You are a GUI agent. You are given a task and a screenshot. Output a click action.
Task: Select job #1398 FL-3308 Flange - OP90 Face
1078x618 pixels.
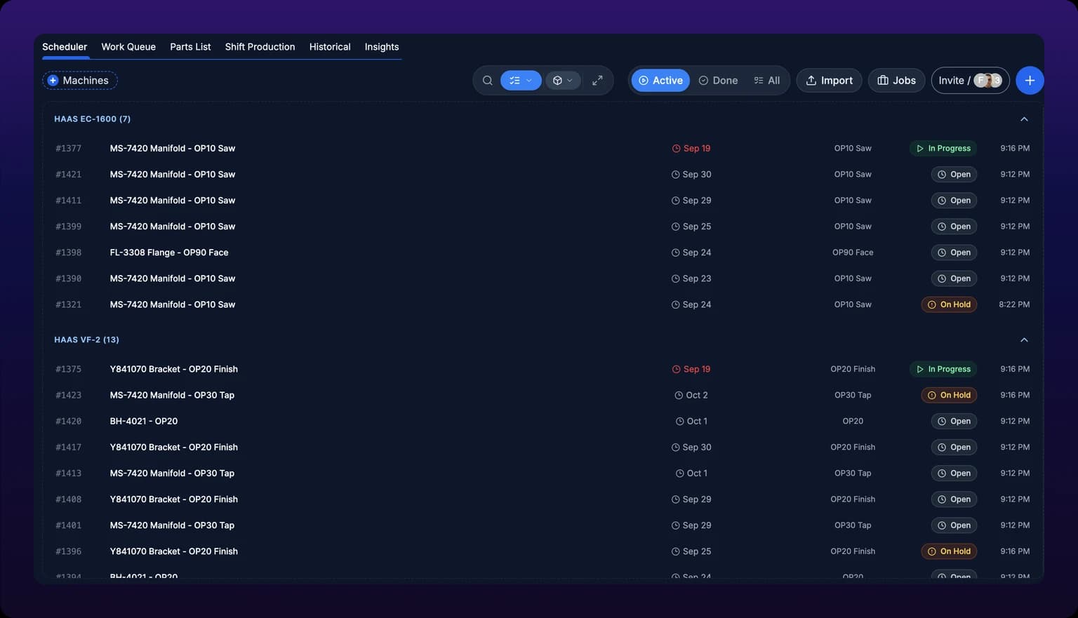tap(543, 253)
